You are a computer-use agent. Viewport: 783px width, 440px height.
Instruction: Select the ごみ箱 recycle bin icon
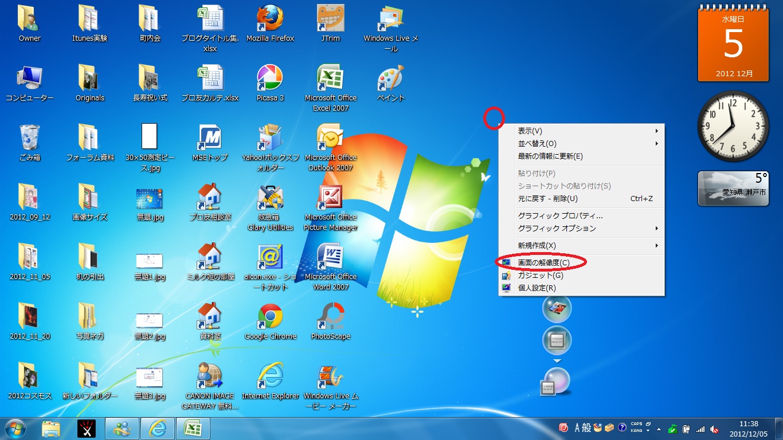[30, 143]
